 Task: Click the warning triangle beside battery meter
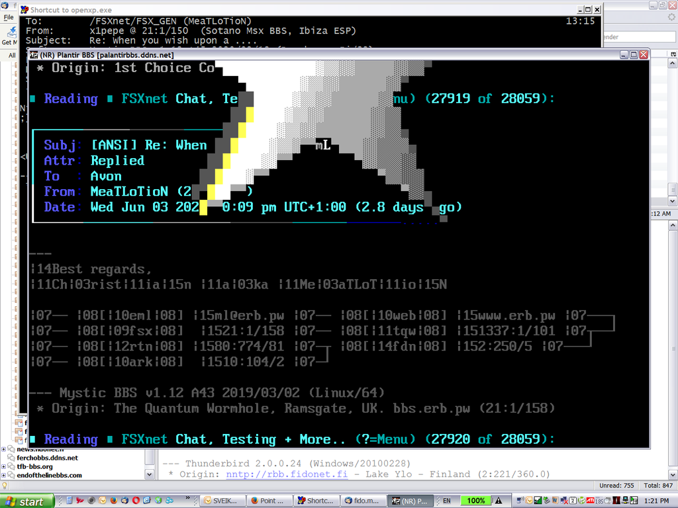tap(499, 501)
